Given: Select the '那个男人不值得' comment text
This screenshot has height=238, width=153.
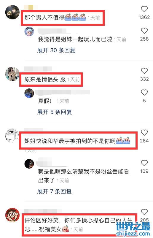Looking at the screenshot, I should click(x=44, y=18).
